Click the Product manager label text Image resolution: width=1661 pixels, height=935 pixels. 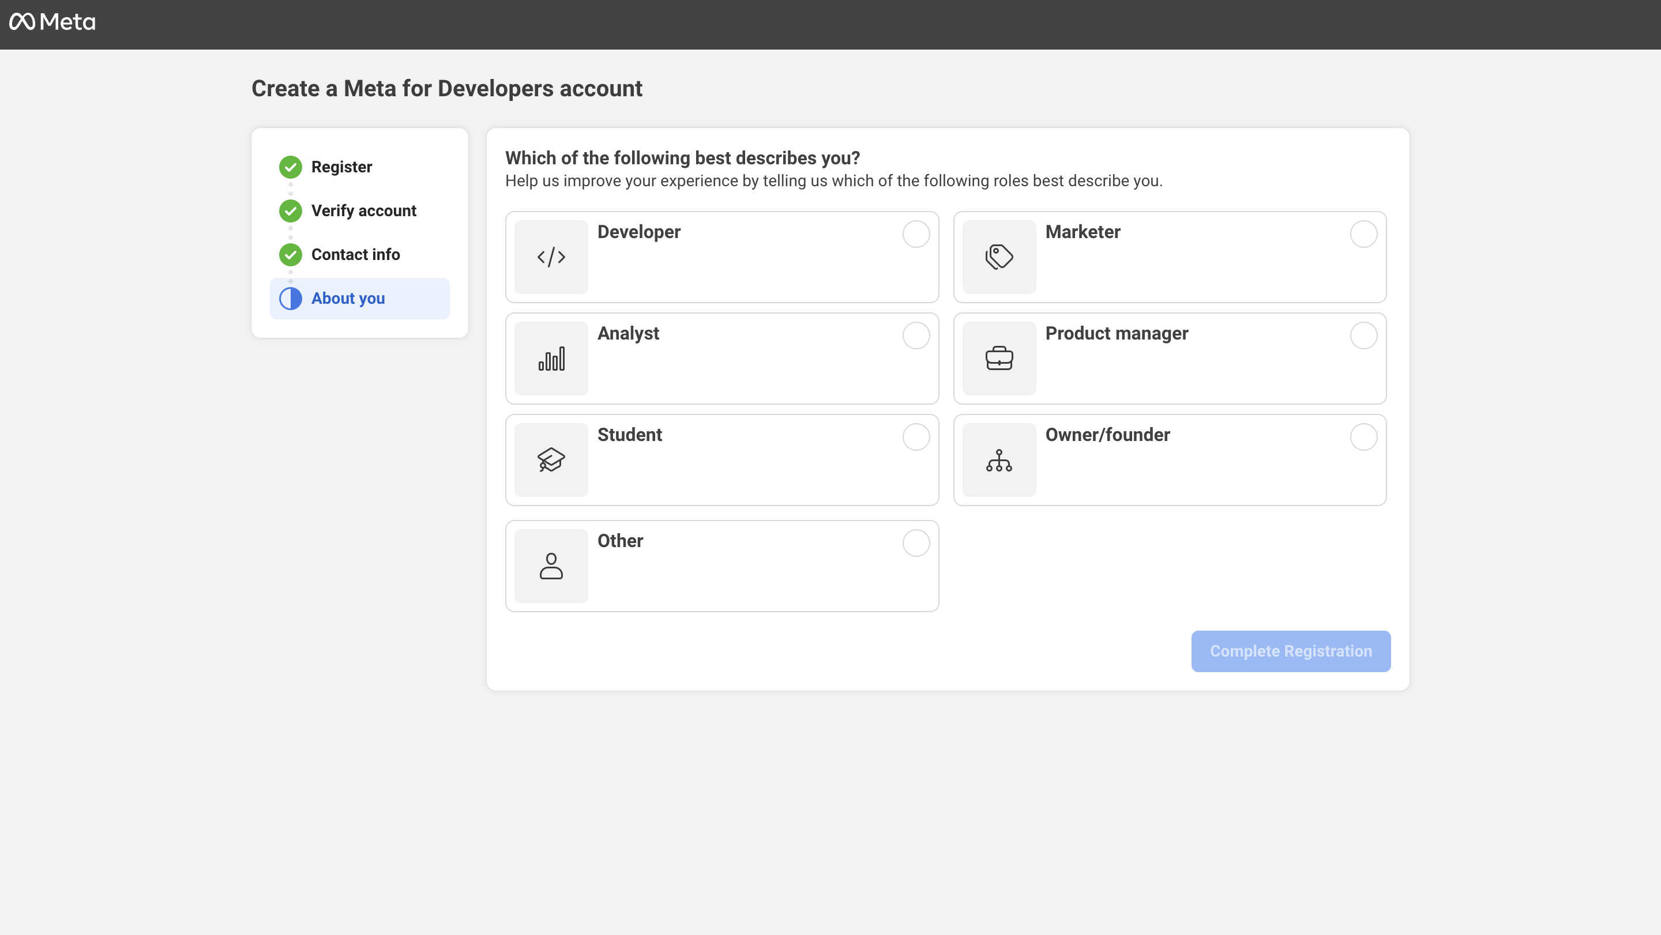coord(1116,334)
